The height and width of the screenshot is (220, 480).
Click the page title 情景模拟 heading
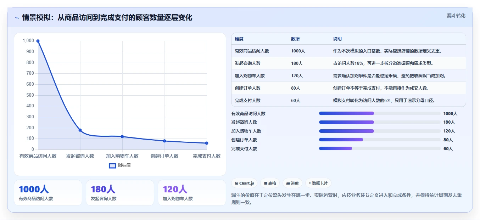click(x=107, y=18)
